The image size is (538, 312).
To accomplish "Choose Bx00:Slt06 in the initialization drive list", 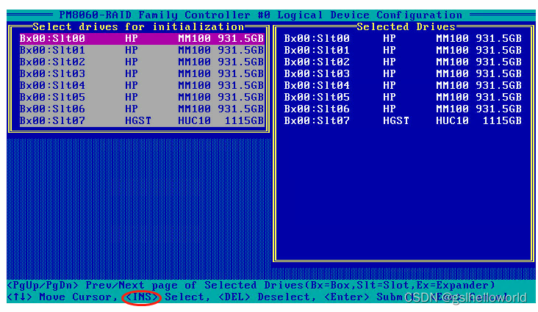I will coord(142,109).
